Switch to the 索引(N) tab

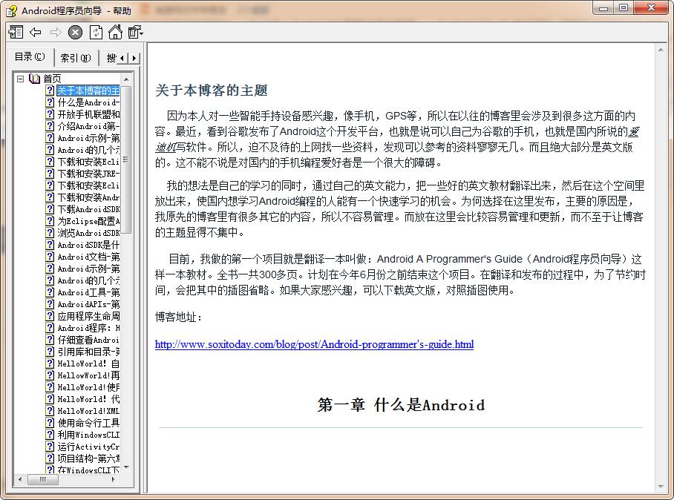click(74, 56)
